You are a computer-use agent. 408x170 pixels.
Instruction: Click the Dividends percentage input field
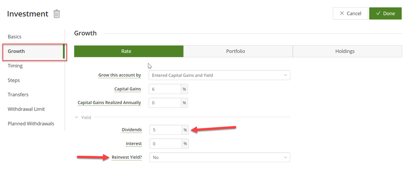click(165, 130)
